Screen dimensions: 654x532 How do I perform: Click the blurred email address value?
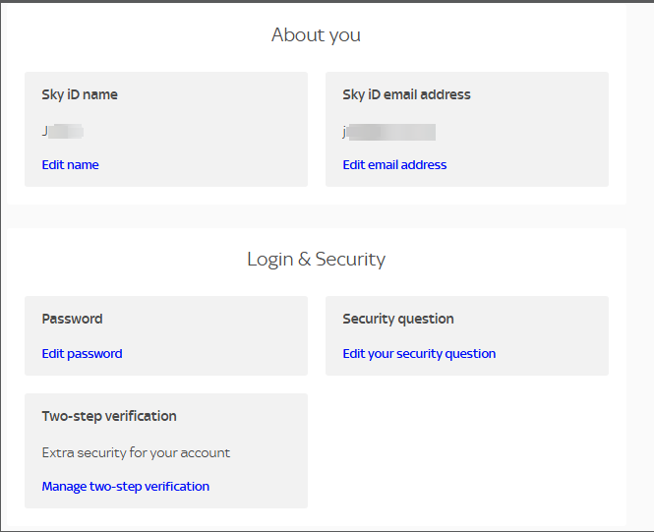coord(389,132)
